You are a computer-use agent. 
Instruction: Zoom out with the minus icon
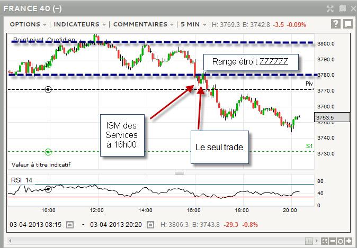pyautogui.click(x=333, y=241)
